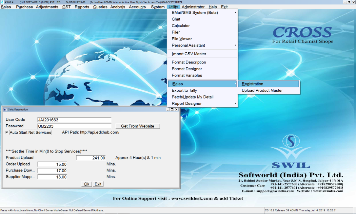Open Filer utility
Viewport: 356px width, 214px height.
202,32
